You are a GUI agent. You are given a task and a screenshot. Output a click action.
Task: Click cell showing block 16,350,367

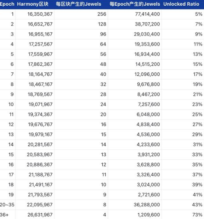40,14
